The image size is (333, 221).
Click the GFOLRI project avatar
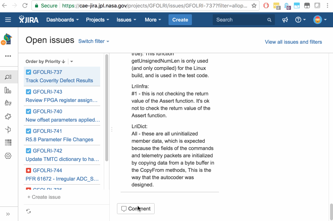coord(7,39)
